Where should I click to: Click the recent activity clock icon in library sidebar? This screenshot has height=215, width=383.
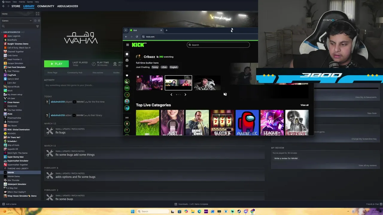pos(35,21)
